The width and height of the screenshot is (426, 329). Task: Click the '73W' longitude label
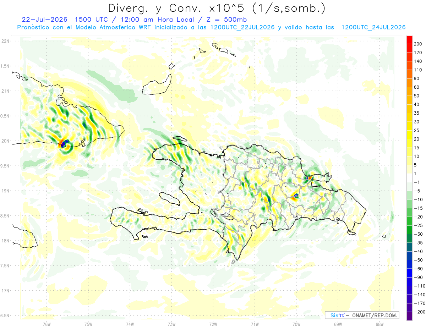point(171,324)
